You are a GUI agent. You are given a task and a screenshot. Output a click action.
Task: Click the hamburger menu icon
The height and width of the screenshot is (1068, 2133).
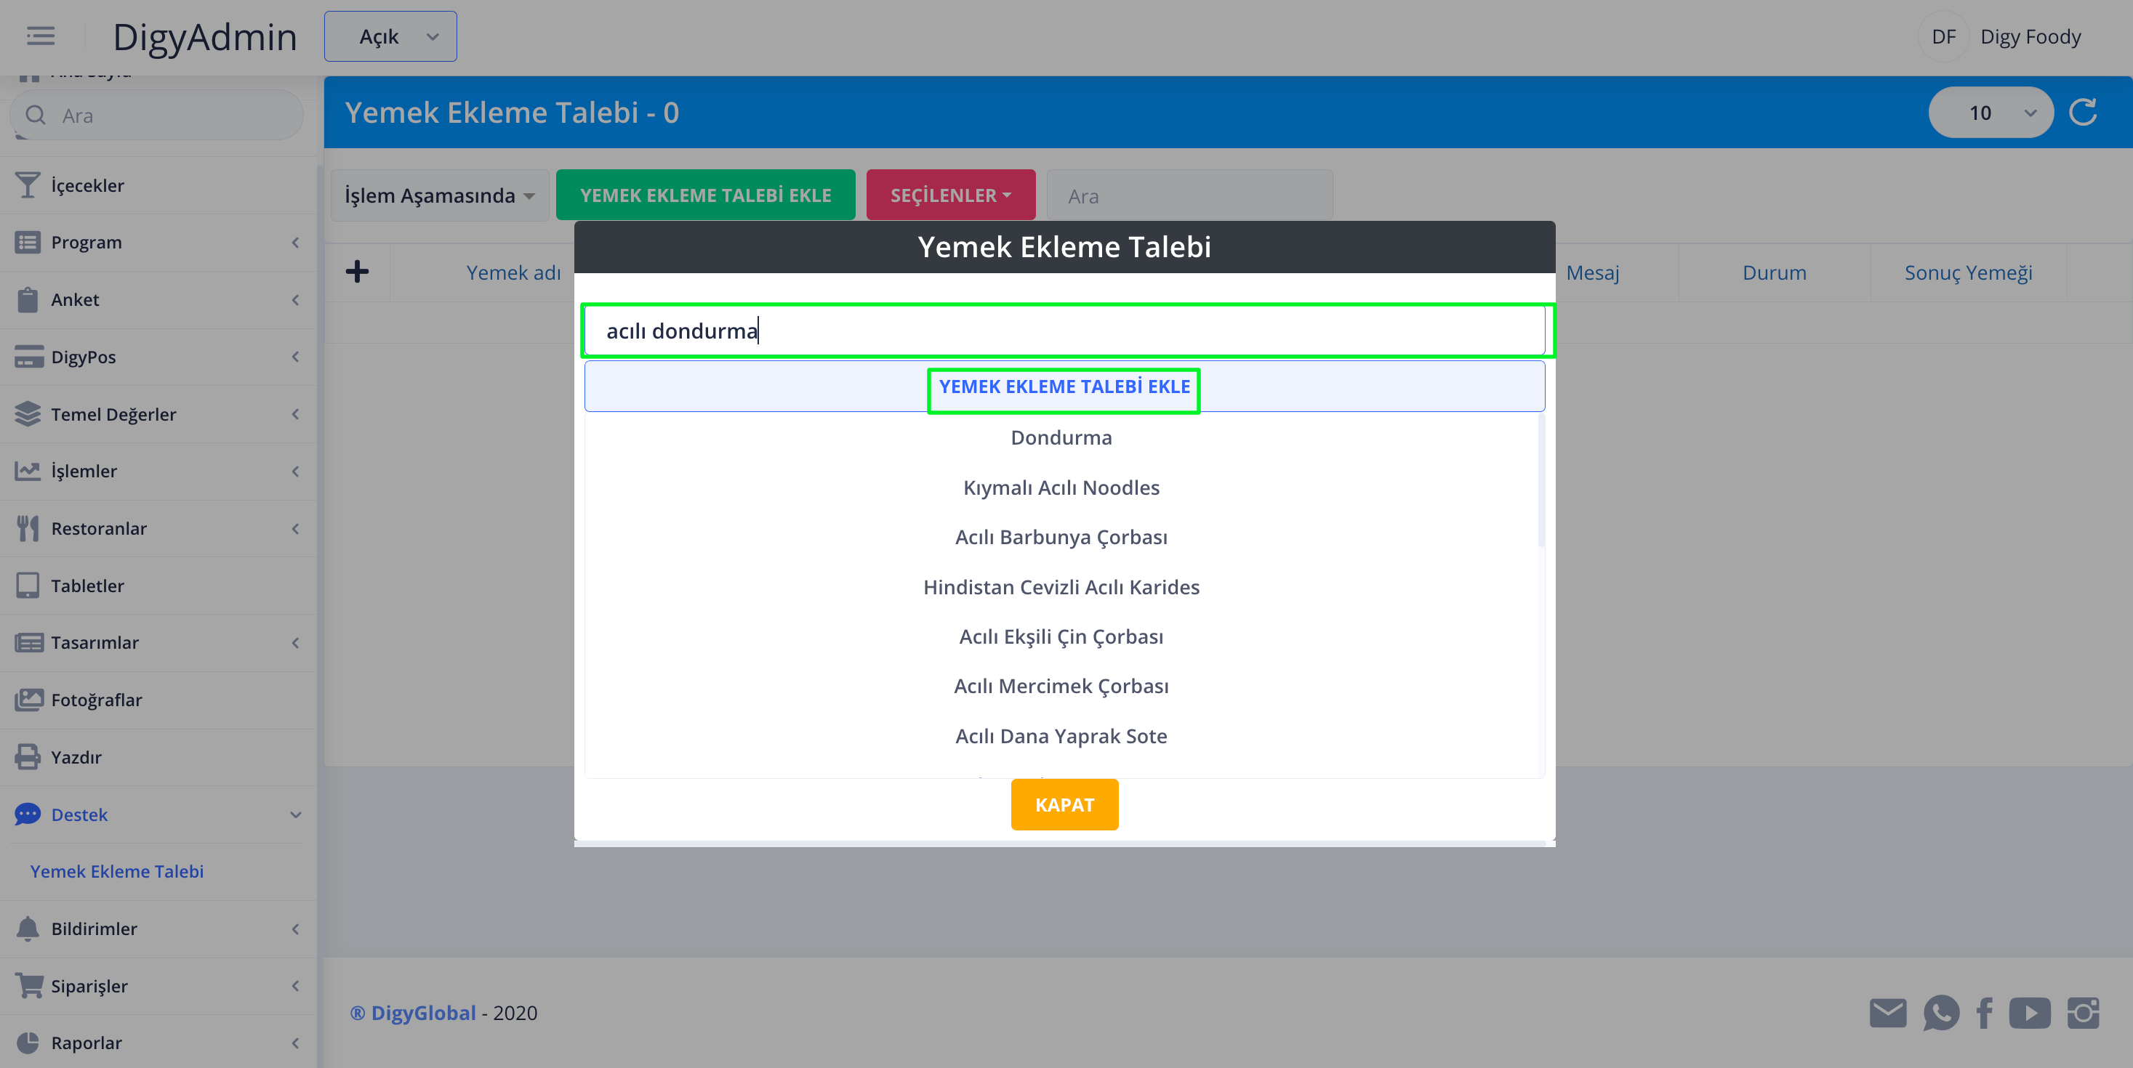(x=40, y=36)
